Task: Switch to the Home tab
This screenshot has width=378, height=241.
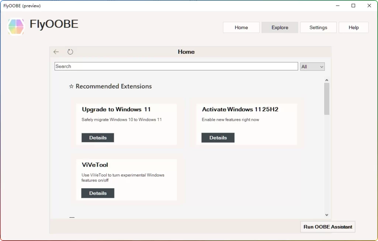Action: coord(241,27)
